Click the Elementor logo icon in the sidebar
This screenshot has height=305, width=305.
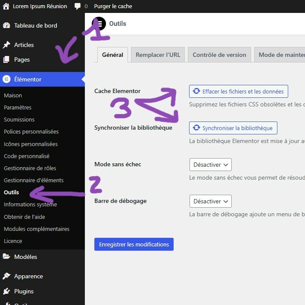[6, 79]
